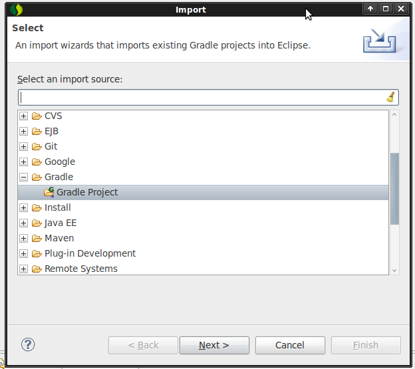The image size is (415, 369).
Task: Click the broom clear-filter icon
Action: pyautogui.click(x=391, y=97)
